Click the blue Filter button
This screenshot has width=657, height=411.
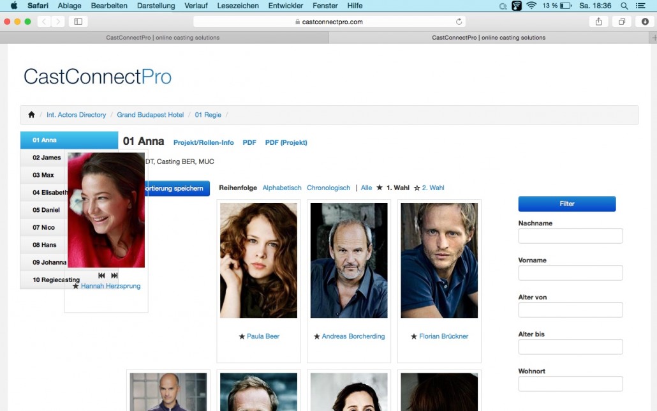[x=567, y=204]
